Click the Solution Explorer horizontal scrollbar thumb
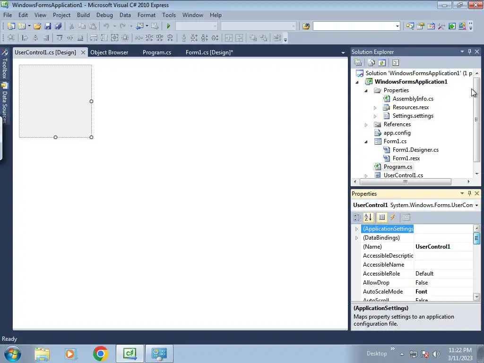The width and height of the screenshot is (484, 363). tap(405, 182)
